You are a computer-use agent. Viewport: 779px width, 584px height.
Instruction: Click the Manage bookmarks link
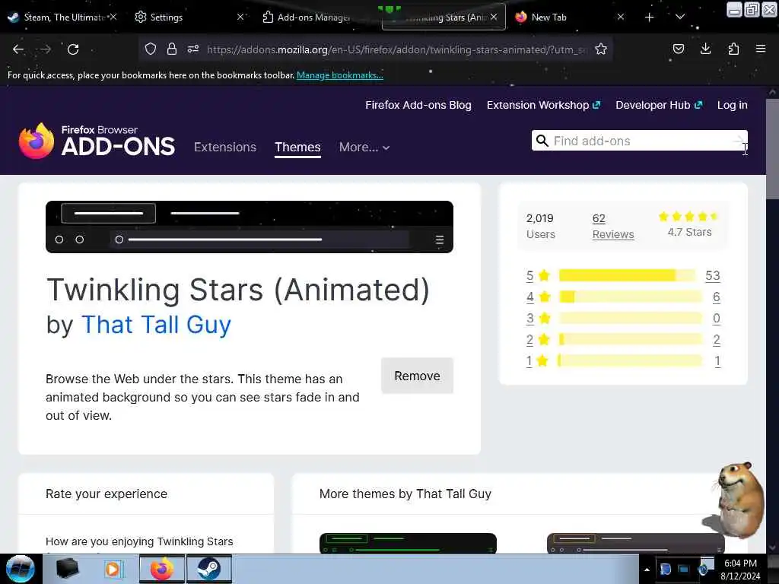(x=340, y=75)
